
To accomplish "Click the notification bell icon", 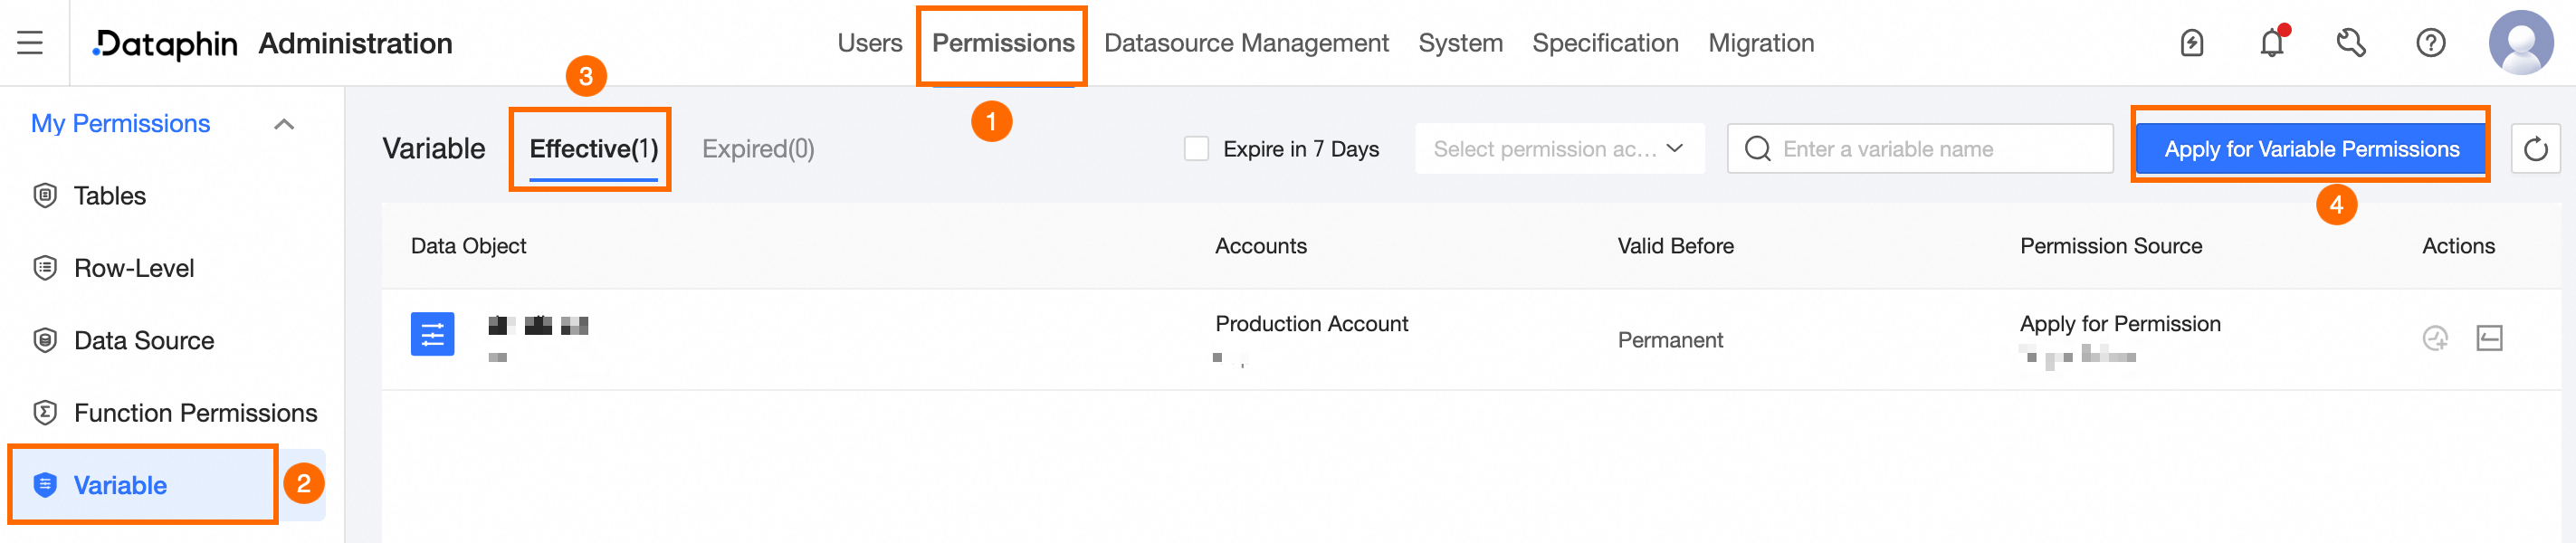I will pyautogui.click(x=2272, y=43).
